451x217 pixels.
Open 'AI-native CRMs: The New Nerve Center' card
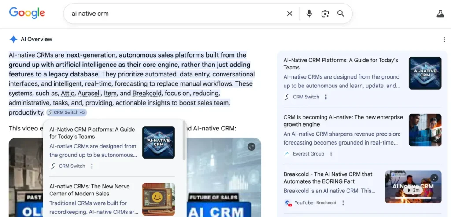coord(89,190)
